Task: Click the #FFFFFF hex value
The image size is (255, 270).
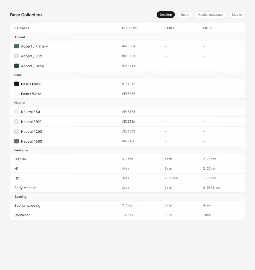Action: coord(128,94)
